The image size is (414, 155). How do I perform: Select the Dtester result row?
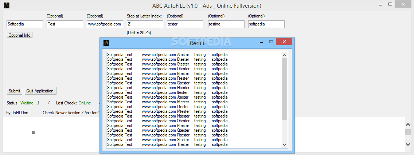[167, 69]
